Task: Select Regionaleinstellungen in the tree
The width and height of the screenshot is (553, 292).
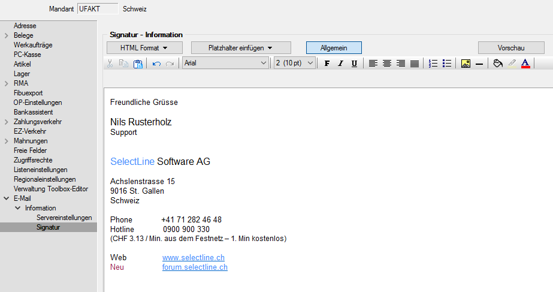Action: [x=44, y=179]
